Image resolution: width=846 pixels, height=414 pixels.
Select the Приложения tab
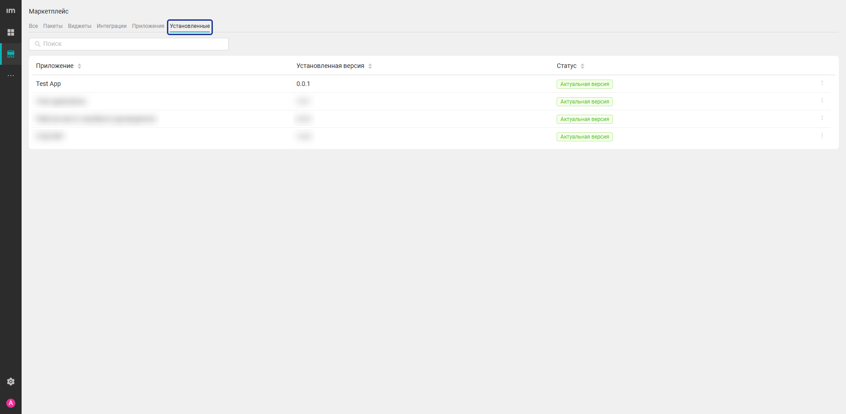[148, 26]
